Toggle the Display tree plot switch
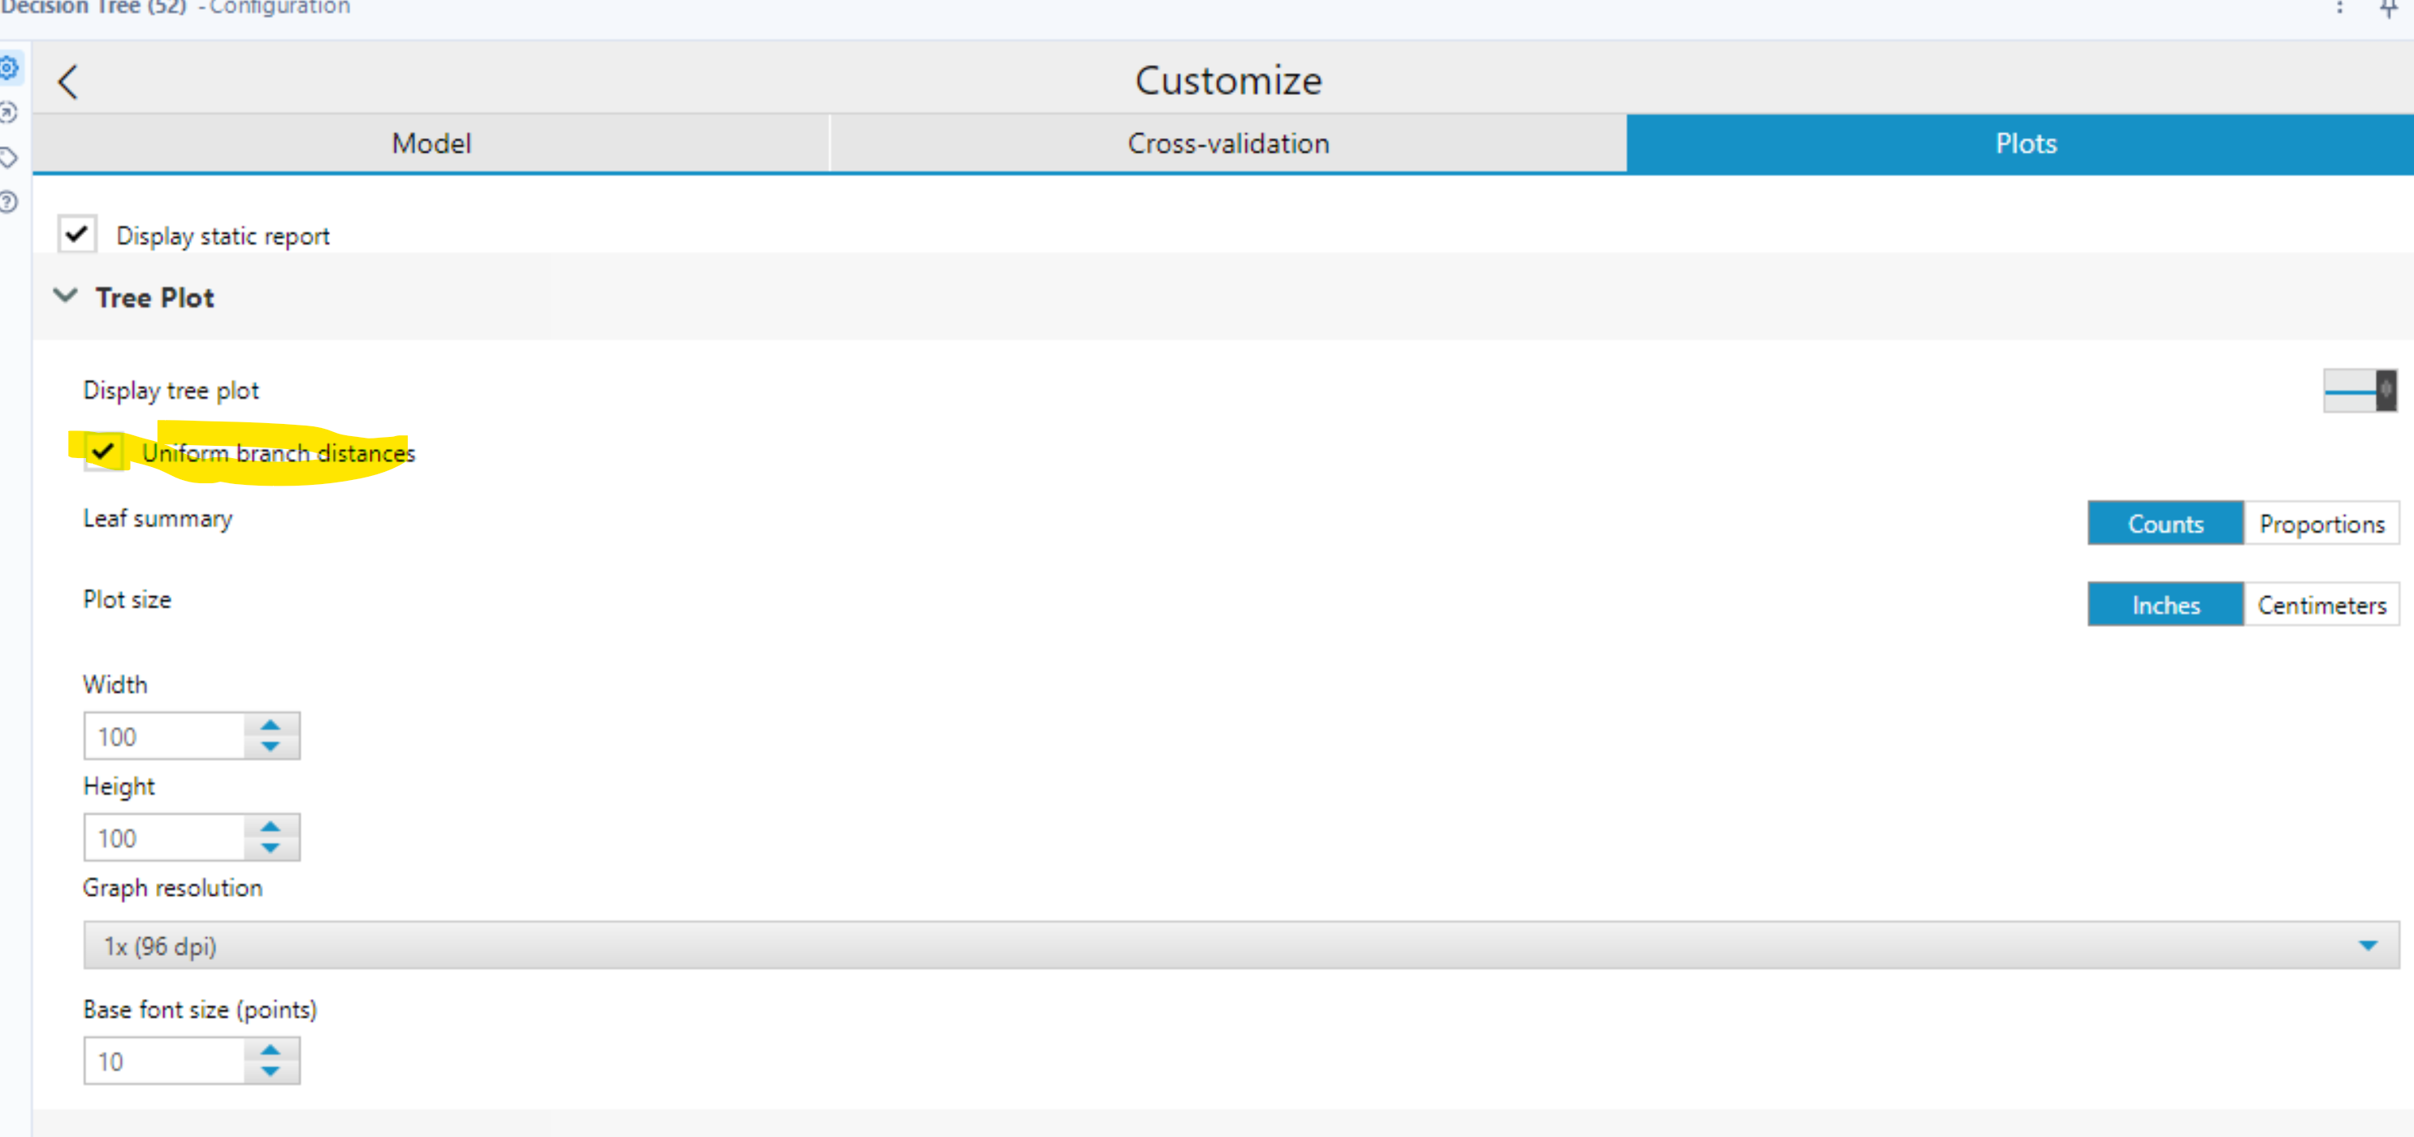 coord(2360,391)
